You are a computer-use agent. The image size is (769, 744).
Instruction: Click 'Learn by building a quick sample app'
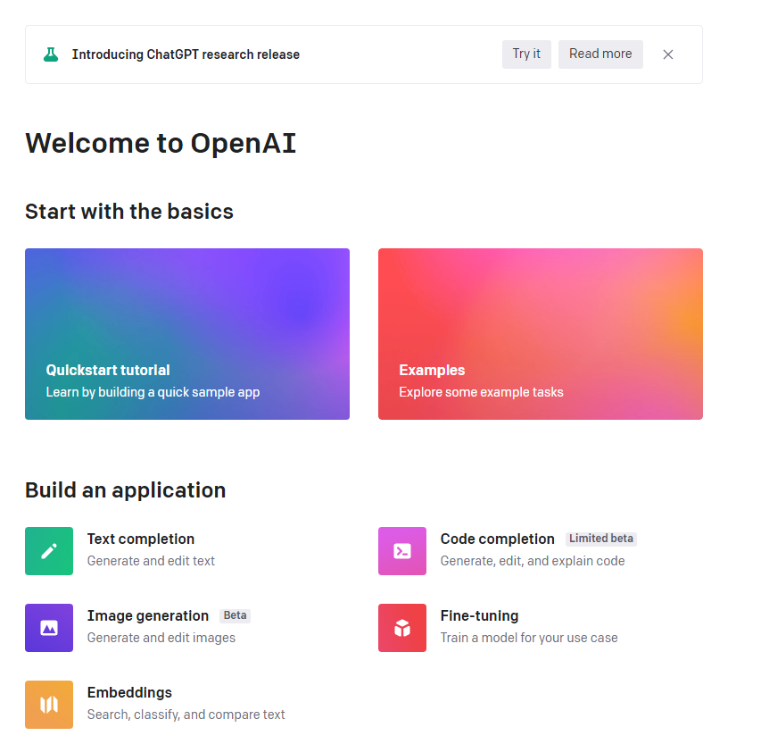pos(153,392)
